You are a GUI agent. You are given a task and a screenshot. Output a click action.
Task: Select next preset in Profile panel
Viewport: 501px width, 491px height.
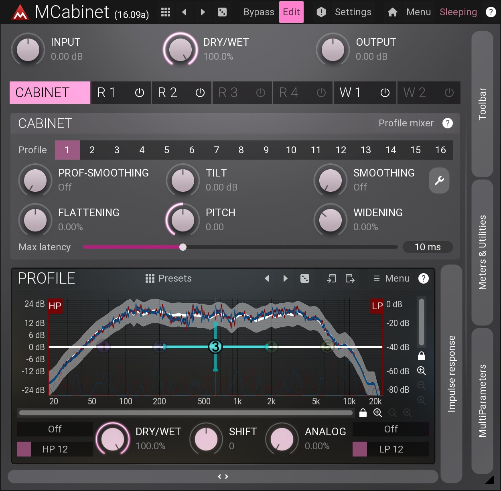[285, 278]
